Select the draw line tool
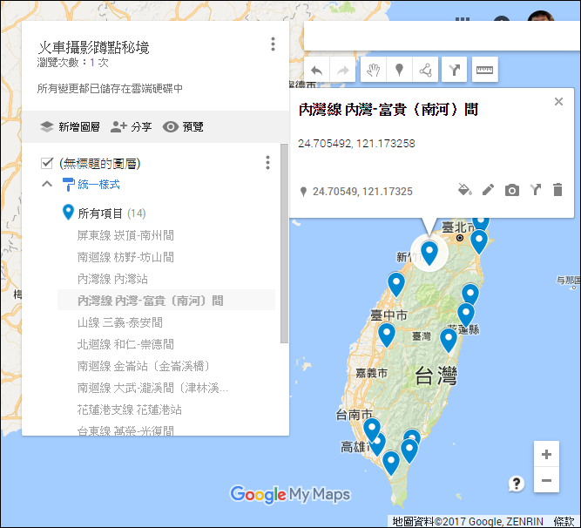This screenshot has height=528, width=581. point(425,70)
